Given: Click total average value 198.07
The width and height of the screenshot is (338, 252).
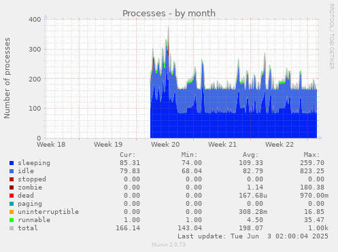Looking at the screenshot, I should [251, 228].
